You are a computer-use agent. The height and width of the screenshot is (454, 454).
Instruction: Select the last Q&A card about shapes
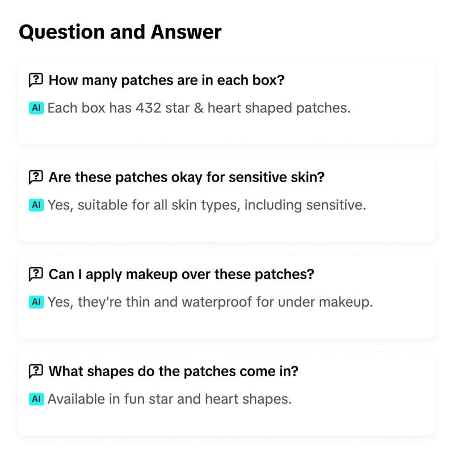226,393
